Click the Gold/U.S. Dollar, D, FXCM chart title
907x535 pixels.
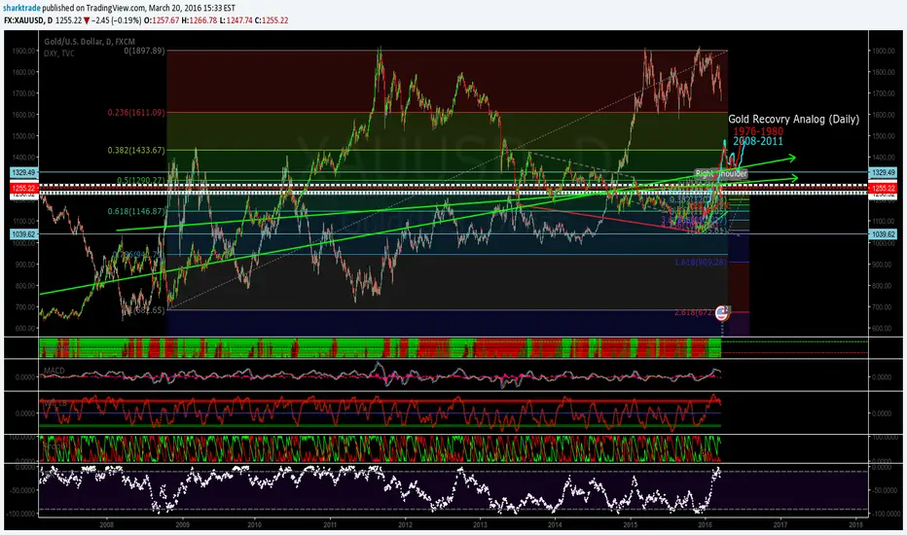90,42
